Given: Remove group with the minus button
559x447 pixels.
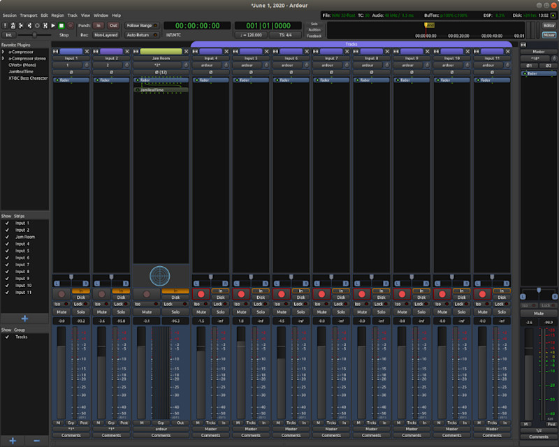Looking at the screenshot, I should [36, 440].
